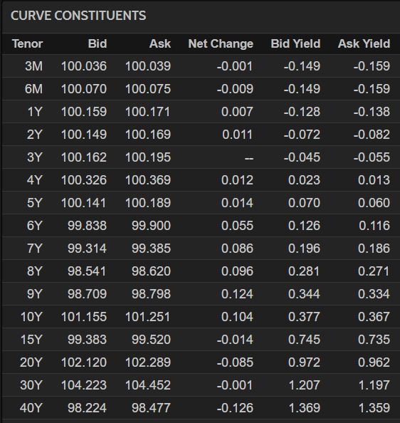This screenshot has width=400, height=423.
Task: Click the 3Y bid yield -0.045
Action: [x=302, y=157]
